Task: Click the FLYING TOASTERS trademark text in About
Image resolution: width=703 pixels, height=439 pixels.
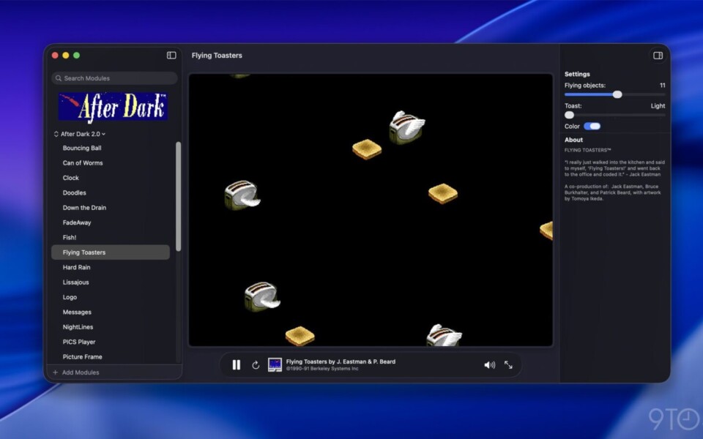Action: tap(587, 150)
